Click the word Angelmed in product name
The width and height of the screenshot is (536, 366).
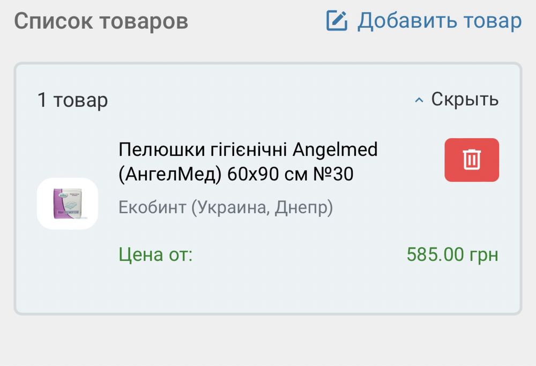335,150
